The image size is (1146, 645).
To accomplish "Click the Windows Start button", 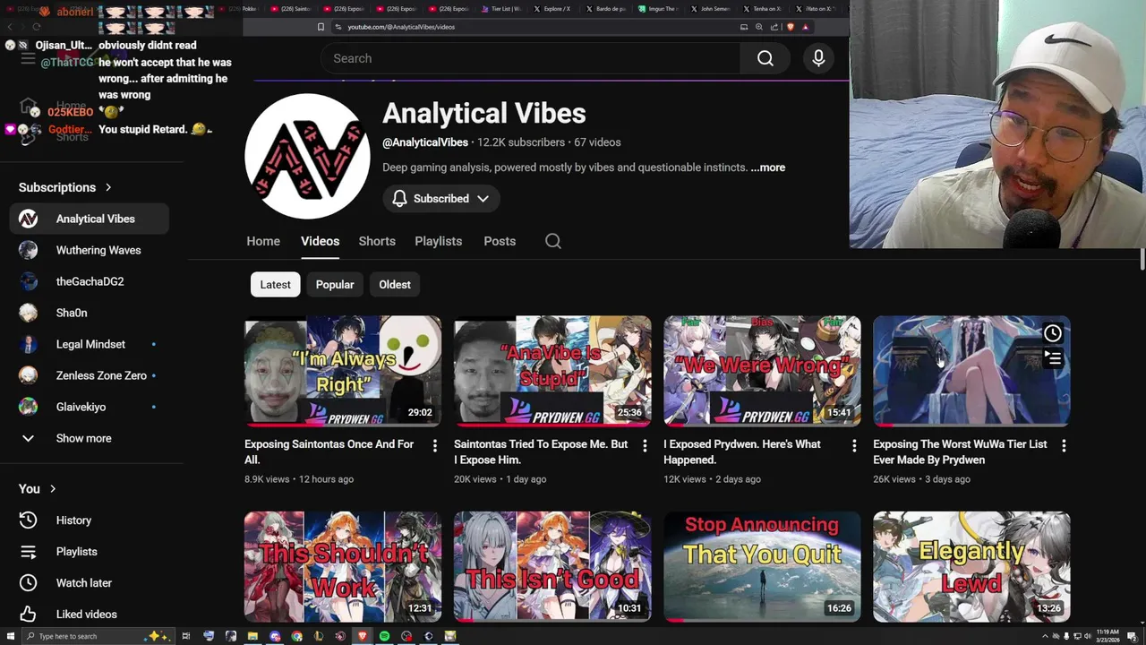I will click(11, 636).
